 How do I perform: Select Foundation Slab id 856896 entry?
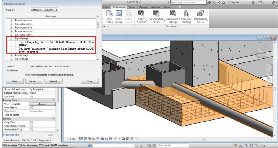[x=57, y=50]
